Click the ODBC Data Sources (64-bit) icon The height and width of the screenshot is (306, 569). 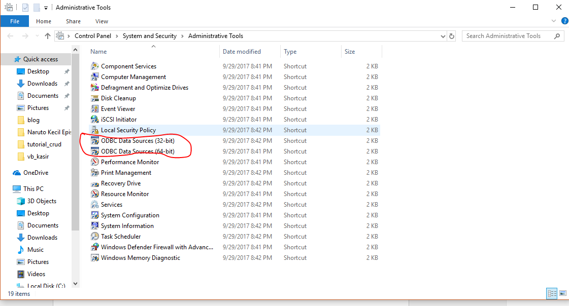(x=95, y=151)
